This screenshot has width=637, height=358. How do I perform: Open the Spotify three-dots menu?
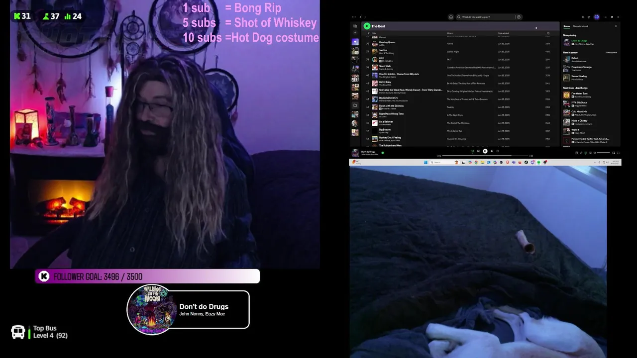[x=354, y=17]
